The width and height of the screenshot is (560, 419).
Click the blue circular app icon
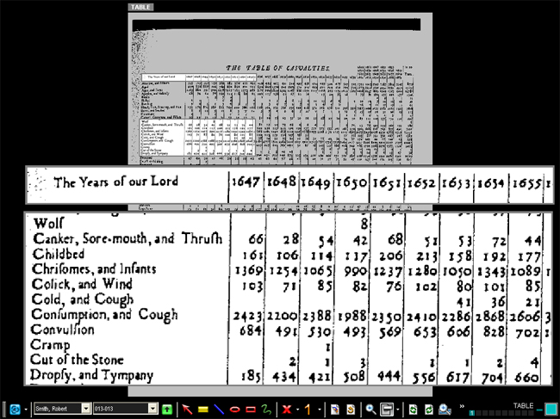pyautogui.click(x=15, y=409)
